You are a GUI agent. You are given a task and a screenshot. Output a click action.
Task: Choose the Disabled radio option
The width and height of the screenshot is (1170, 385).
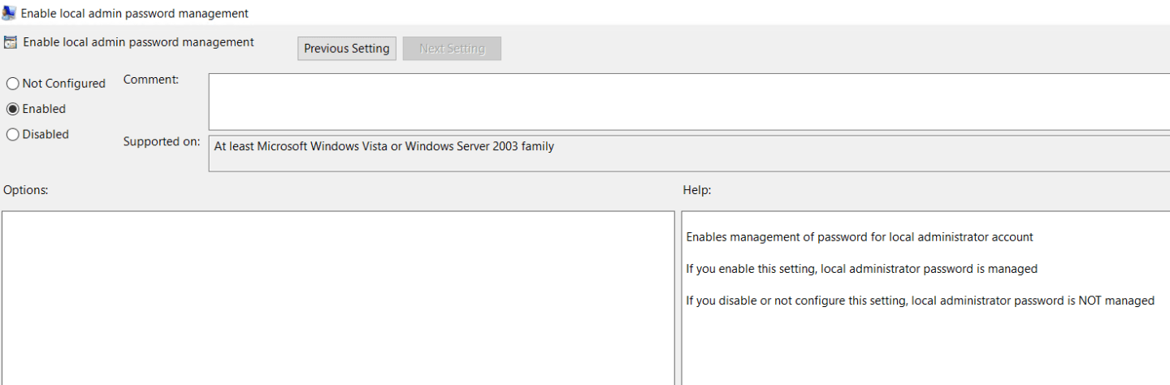pyautogui.click(x=13, y=135)
